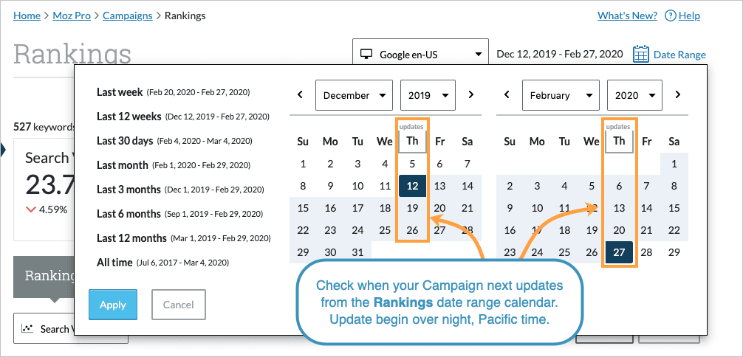Open the February month dropdown

coord(561,95)
